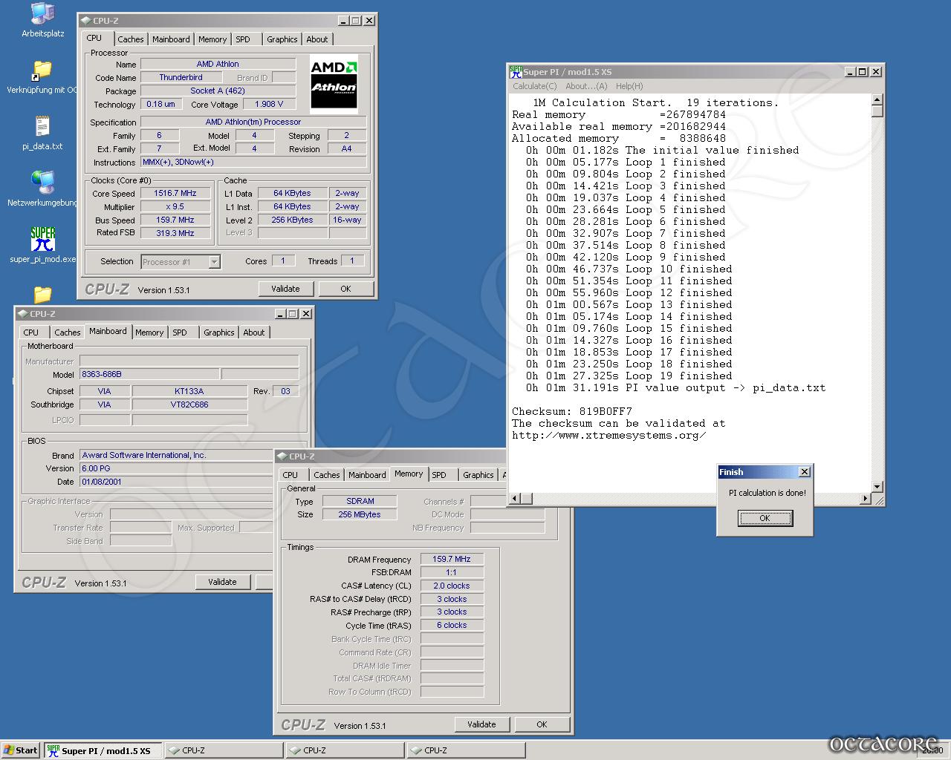Click the BIOS version 6.00 PG field

pyautogui.click(x=176, y=468)
